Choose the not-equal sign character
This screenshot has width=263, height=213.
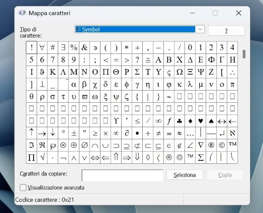pos(159,133)
